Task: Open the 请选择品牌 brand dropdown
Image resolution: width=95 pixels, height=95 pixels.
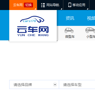Action: tap(34, 85)
